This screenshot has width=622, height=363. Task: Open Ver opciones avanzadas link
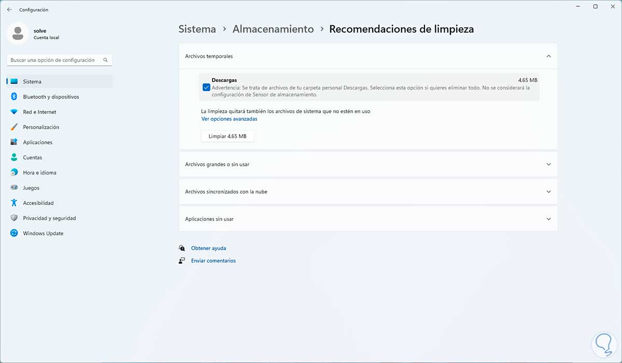coord(229,119)
